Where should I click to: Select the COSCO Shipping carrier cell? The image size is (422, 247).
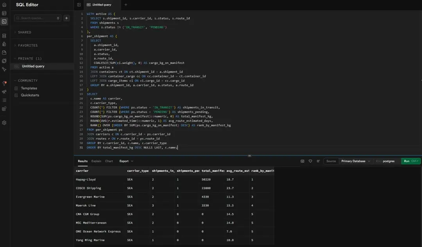point(99,188)
